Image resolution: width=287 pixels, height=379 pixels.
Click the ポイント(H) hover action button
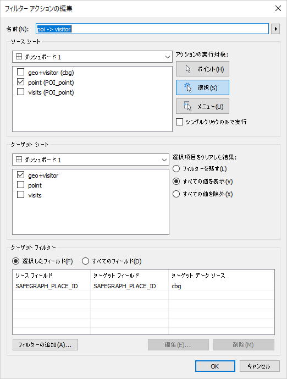(x=202, y=69)
